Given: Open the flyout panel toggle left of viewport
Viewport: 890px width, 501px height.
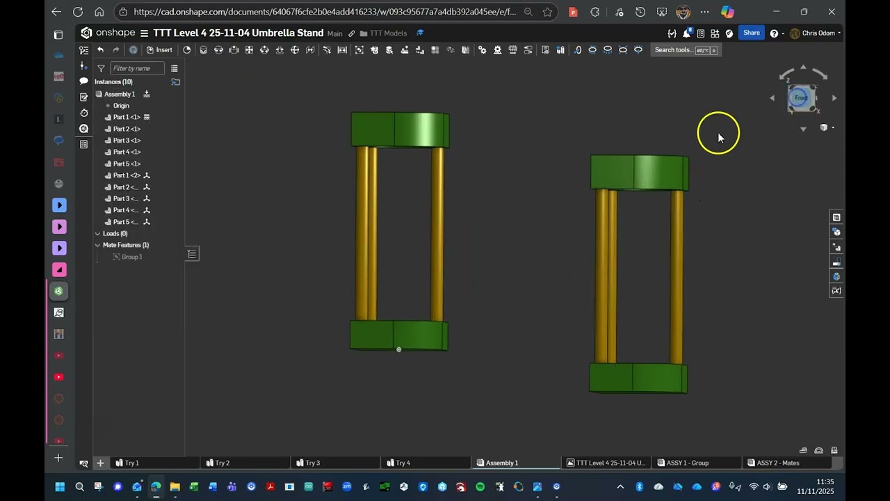Looking at the screenshot, I should point(192,254).
